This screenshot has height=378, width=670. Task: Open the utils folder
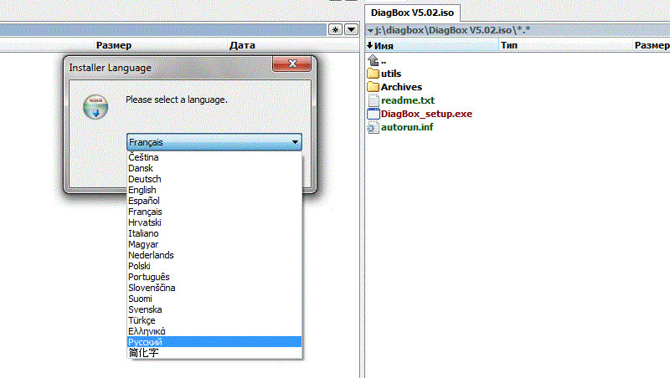[x=390, y=74]
